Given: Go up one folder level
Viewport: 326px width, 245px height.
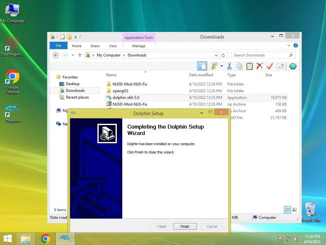Looking at the screenshot, I should (x=80, y=55).
